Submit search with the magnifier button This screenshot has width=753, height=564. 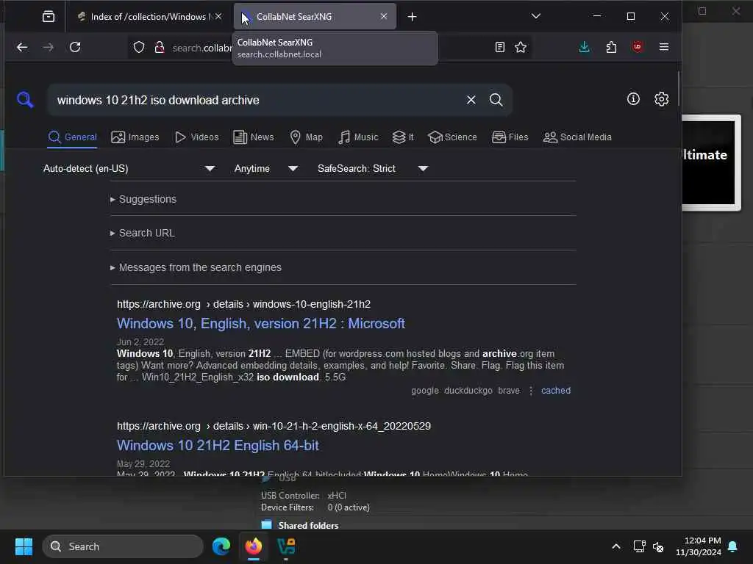coord(496,100)
